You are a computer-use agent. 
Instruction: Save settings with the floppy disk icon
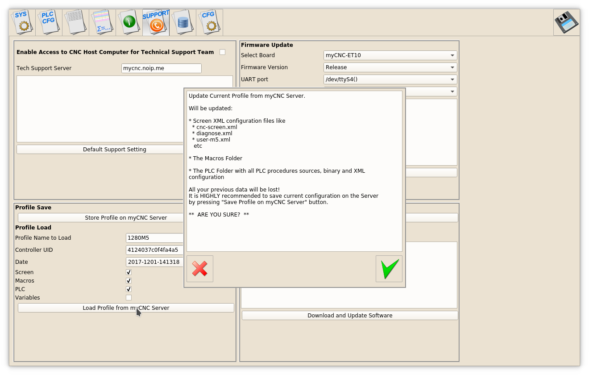[x=566, y=22]
